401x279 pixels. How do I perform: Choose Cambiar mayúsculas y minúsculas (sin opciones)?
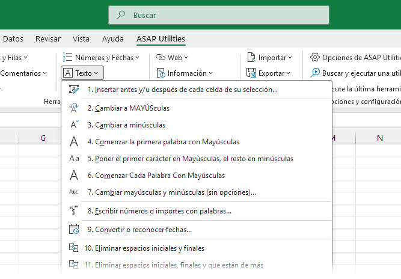click(197, 192)
